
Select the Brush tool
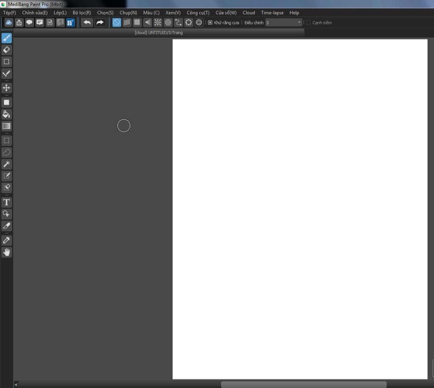7,38
